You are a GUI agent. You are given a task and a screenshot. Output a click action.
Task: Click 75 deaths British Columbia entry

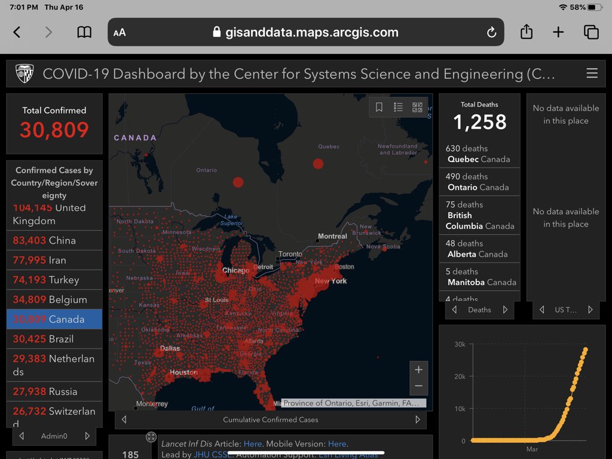point(479,215)
